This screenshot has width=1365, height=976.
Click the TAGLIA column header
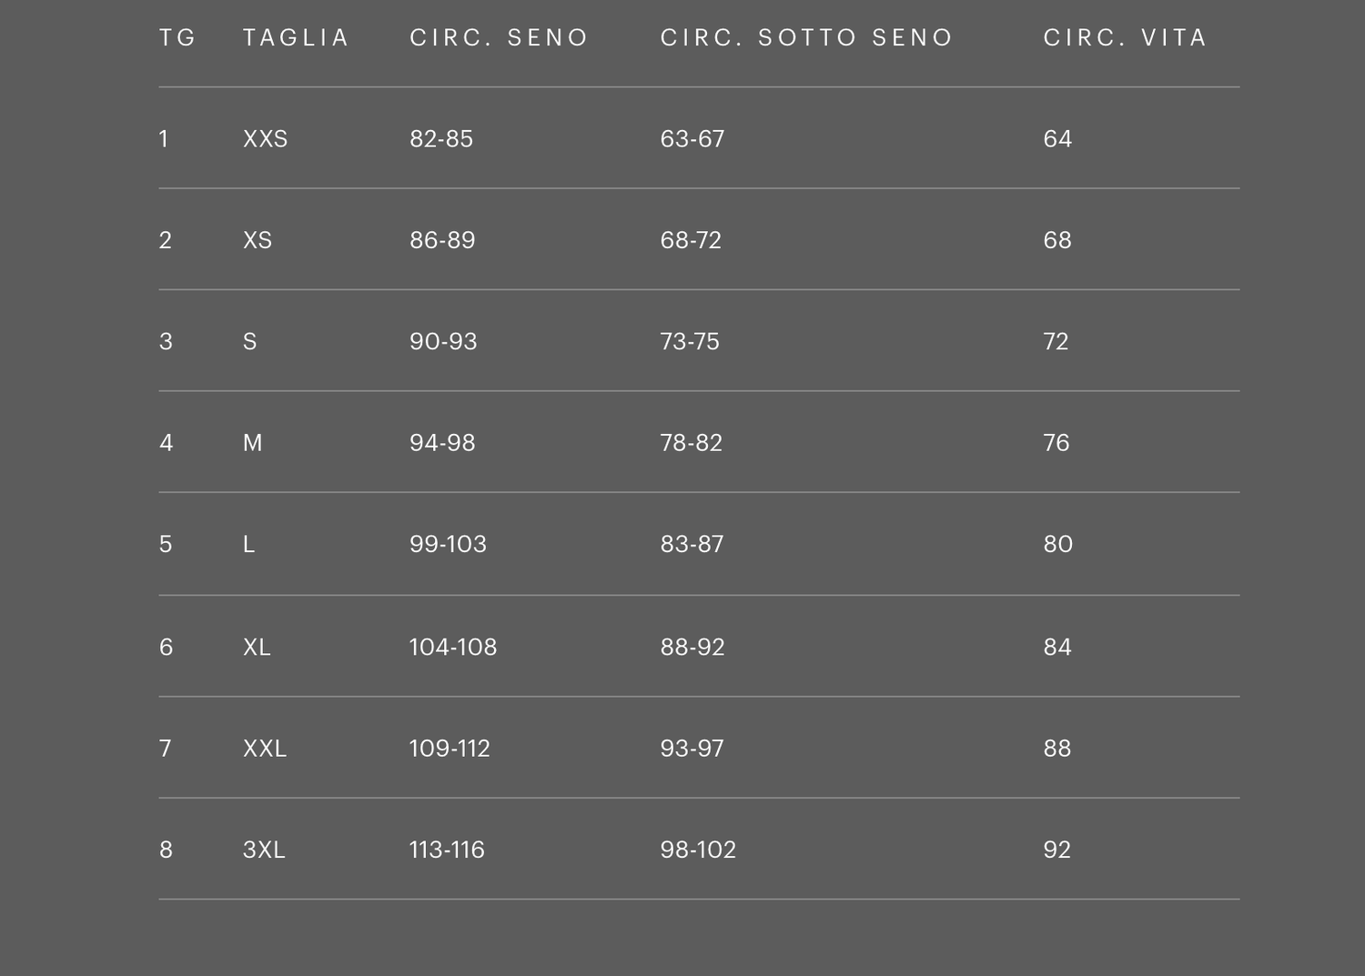coord(296,38)
